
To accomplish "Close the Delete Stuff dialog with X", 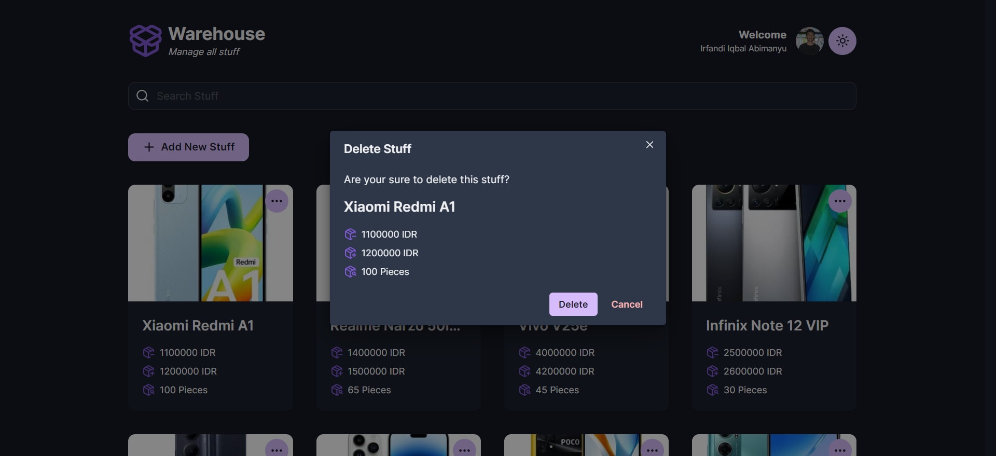I will pos(649,145).
